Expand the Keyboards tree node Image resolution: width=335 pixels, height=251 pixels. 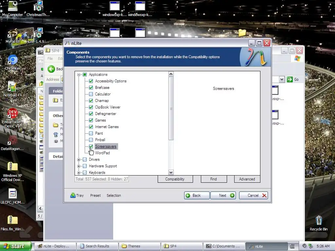coord(79,173)
